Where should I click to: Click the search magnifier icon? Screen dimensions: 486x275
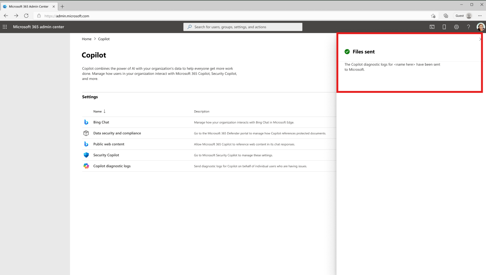[190, 27]
